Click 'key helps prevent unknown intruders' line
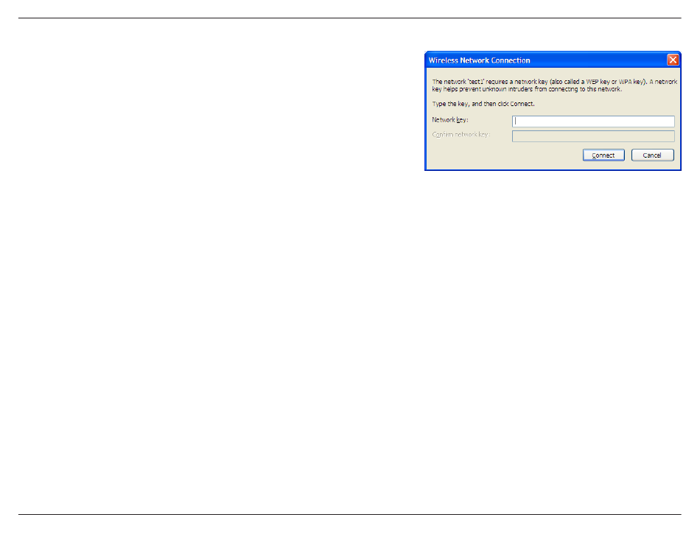Viewport: 700px width, 534px height. click(x=527, y=89)
